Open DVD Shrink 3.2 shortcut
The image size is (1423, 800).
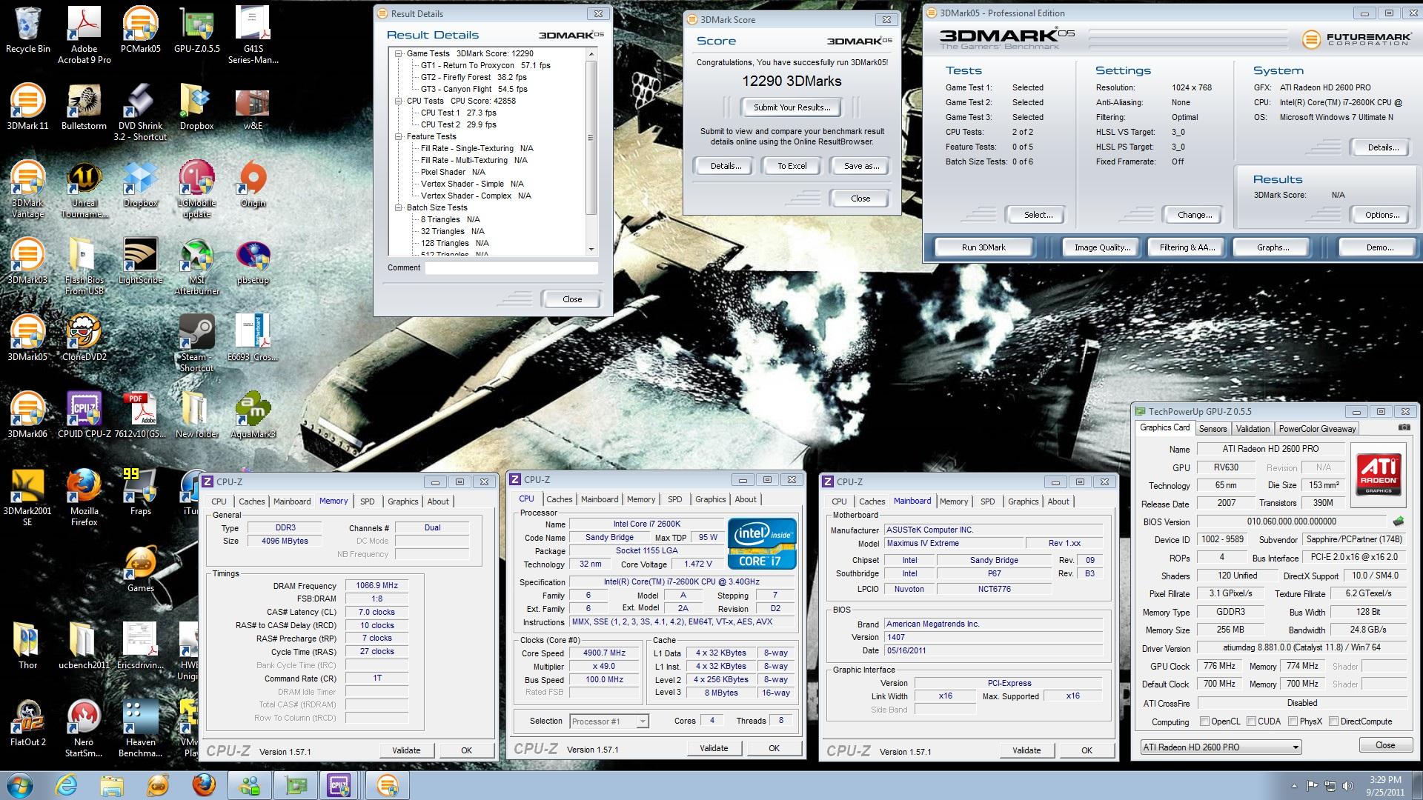click(x=141, y=112)
